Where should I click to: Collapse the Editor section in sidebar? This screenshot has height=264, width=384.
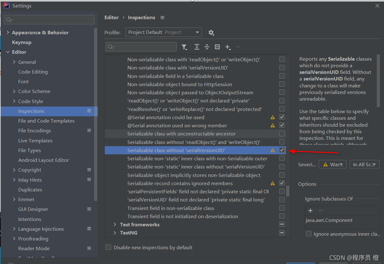coord(8,52)
